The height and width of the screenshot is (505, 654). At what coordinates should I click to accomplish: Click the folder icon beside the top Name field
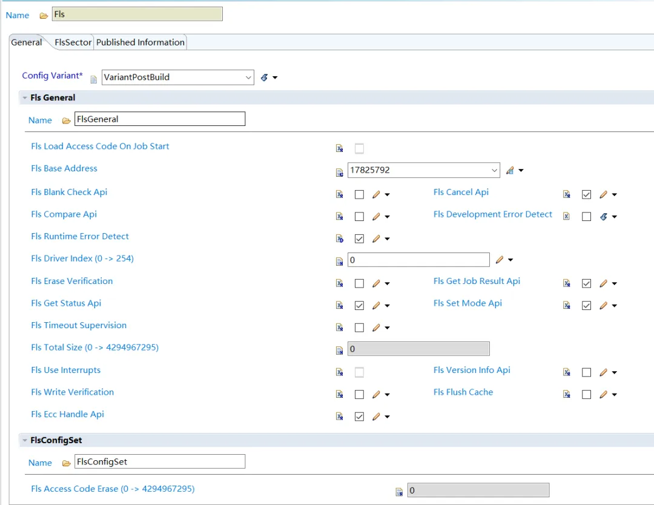tap(44, 16)
